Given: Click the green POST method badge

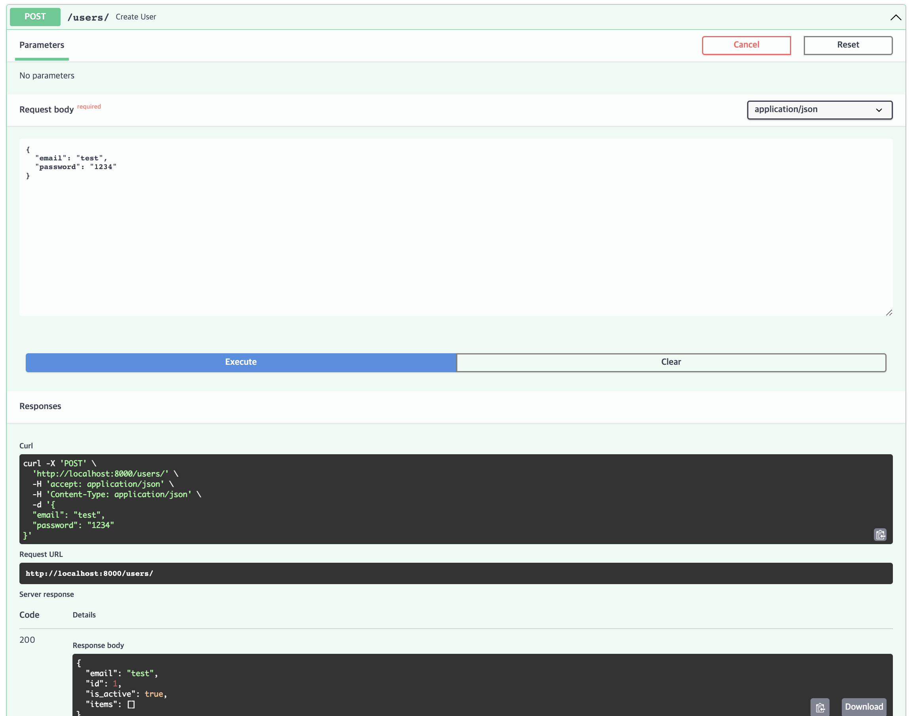Looking at the screenshot, I should (35, 17).
